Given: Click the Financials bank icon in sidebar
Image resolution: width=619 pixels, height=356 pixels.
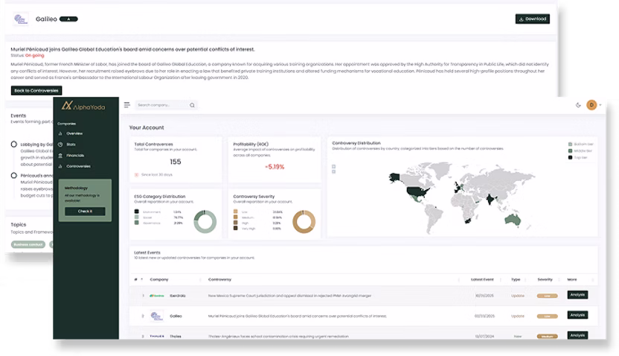Looking at the screenshot, I should coord(60,156).
